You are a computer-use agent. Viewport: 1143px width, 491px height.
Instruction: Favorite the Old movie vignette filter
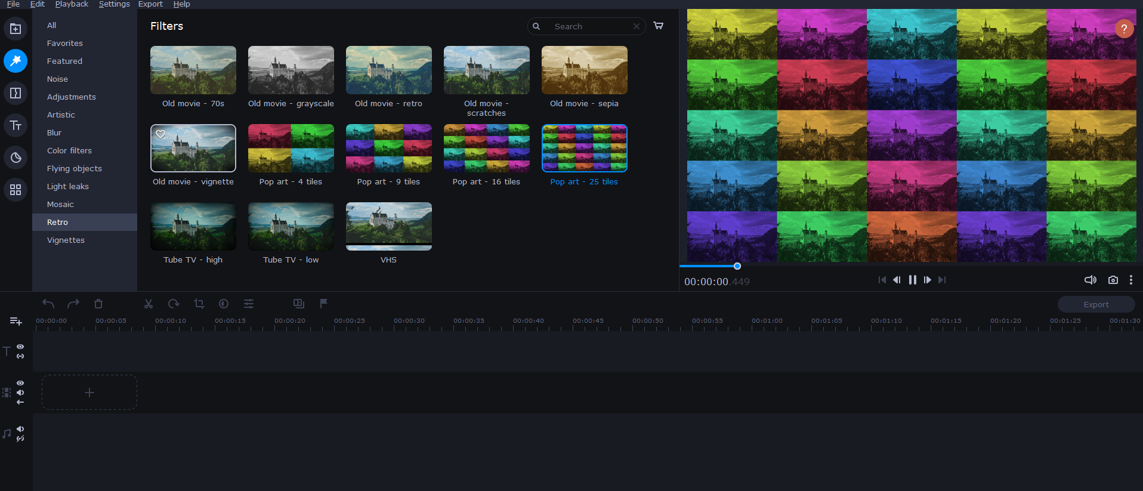(x=160, y=134)
